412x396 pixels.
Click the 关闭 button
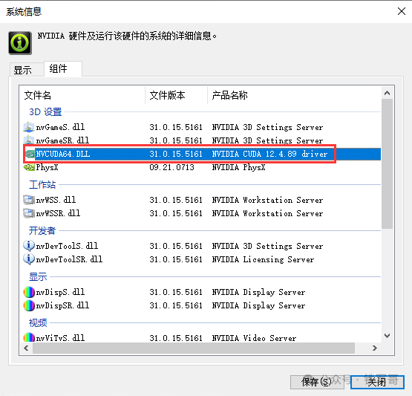click(377, 382)
